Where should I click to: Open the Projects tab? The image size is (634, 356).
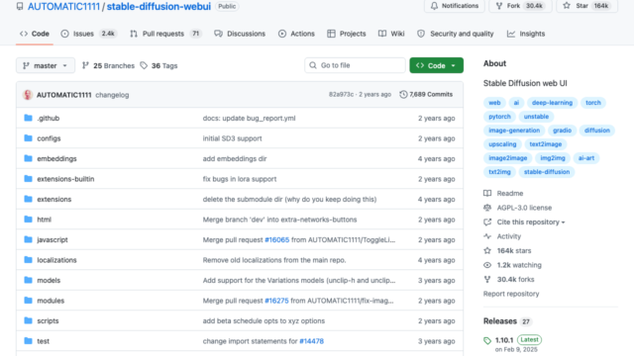[347, 34]
